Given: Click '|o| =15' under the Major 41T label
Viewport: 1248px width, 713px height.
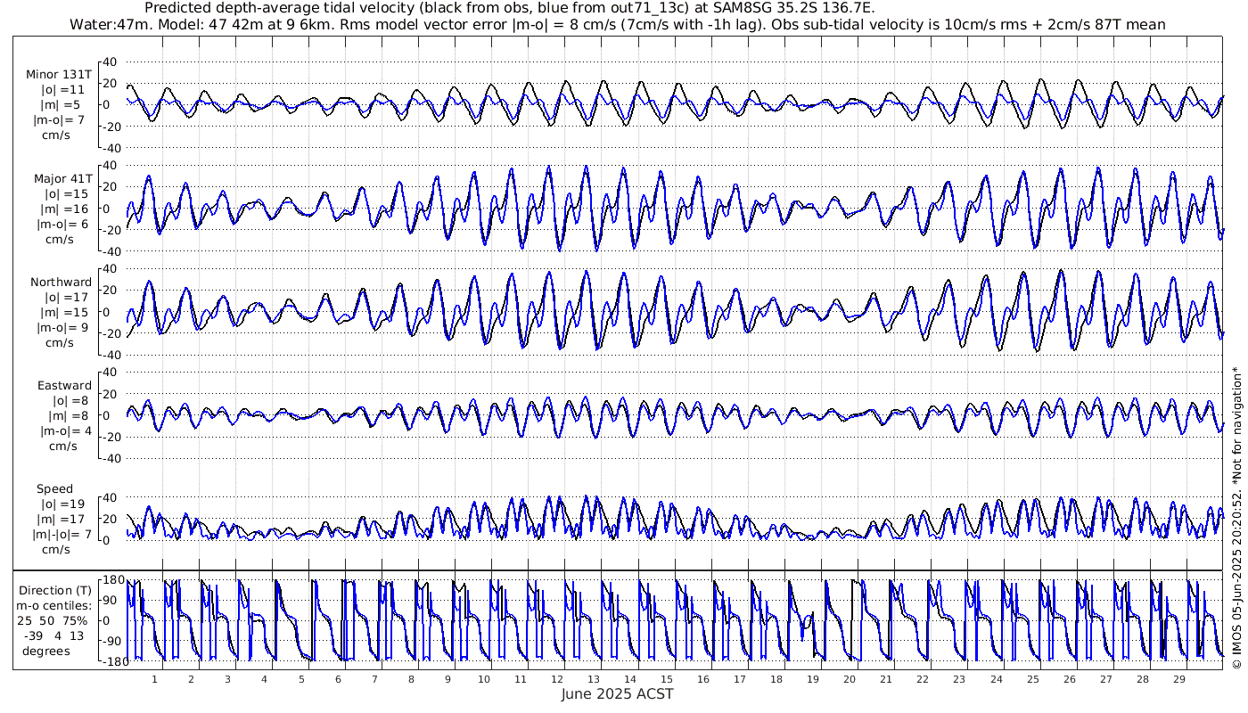Looking at the screenshot, I should tap(65, 193).
